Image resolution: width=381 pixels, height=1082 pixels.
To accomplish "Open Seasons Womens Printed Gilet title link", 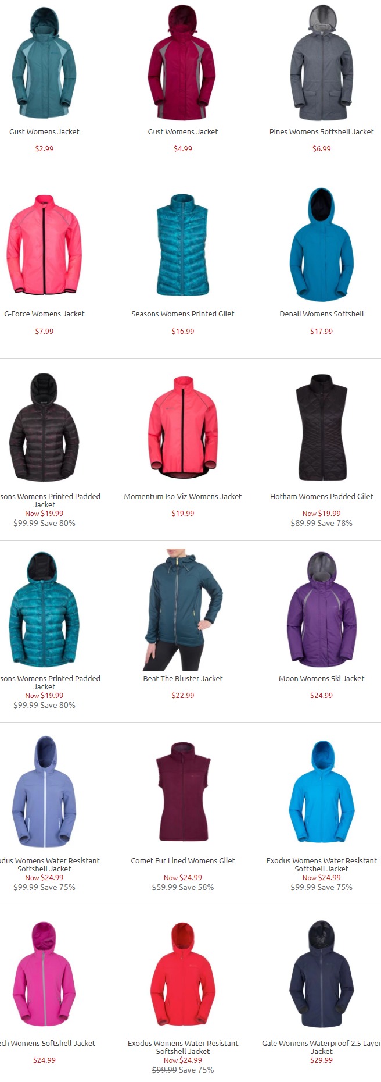I will pyautogui.click(x=183, y=314).
